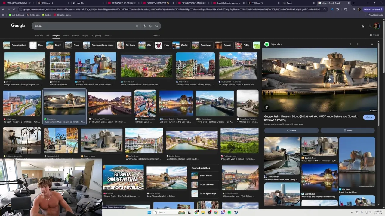This screenshot has height=216, width=385.
Task: Submit search with the magnifier icon
Action: (x=156, y=26)
